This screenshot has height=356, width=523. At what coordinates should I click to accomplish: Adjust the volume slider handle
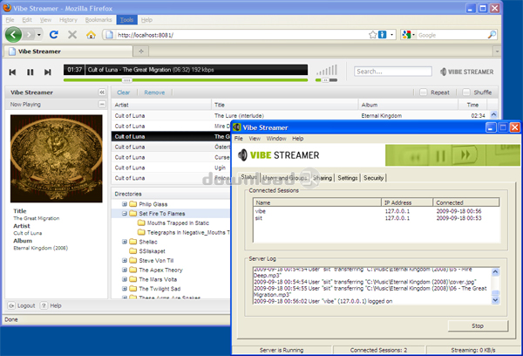[x=325, y=80]
